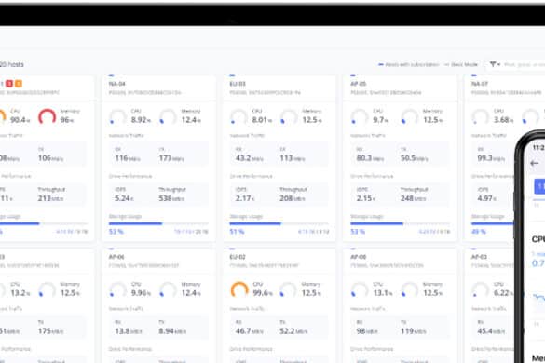Click the Memory gauge on the AP-05 card
545x363 pixels.
tap(409, 116)
